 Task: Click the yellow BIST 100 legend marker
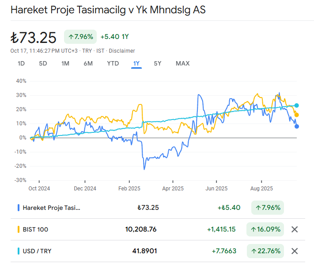pos(18,229)
